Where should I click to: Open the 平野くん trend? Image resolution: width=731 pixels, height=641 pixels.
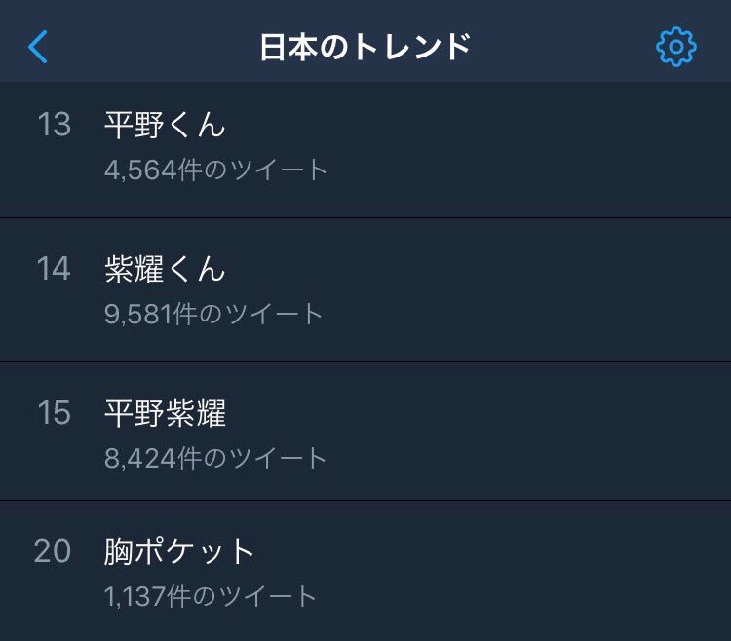point(165,126)
